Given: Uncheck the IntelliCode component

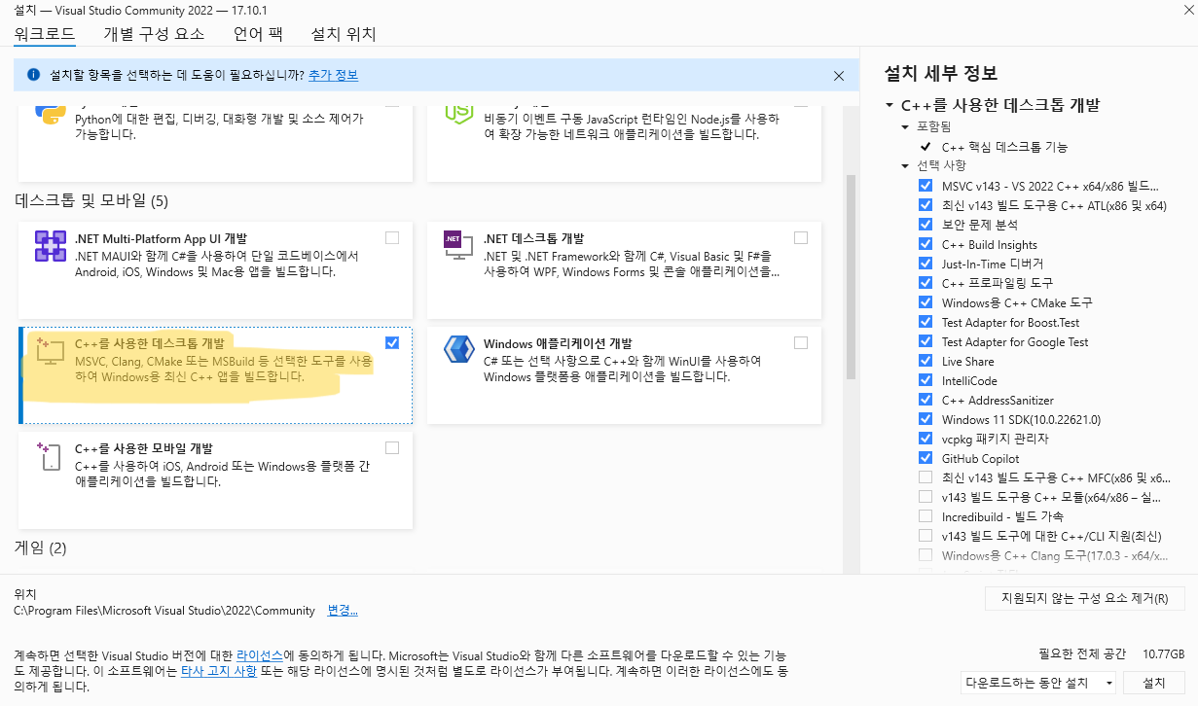Looking at the screenshot, I should pos(925,380).
